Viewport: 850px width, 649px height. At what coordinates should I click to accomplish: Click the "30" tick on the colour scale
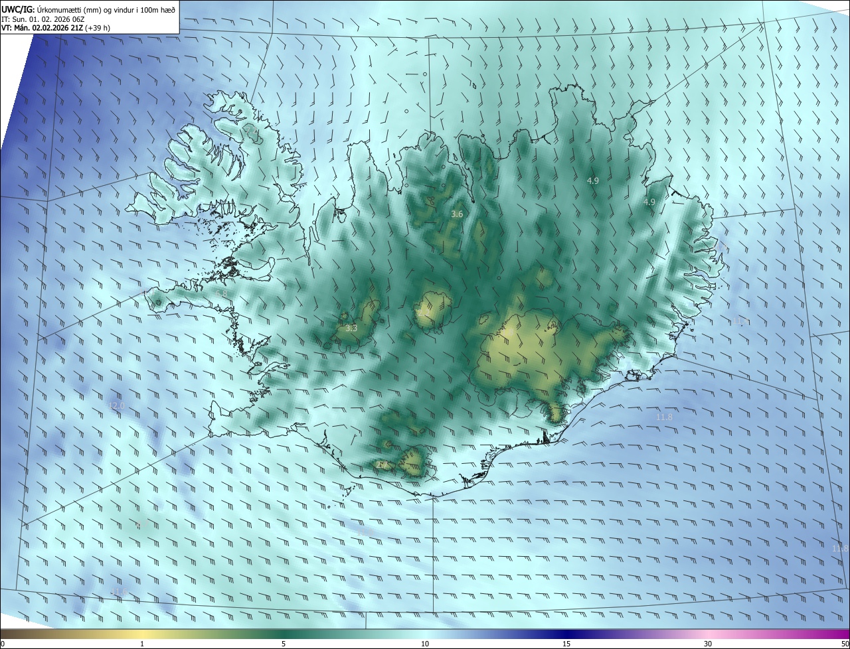708,644
